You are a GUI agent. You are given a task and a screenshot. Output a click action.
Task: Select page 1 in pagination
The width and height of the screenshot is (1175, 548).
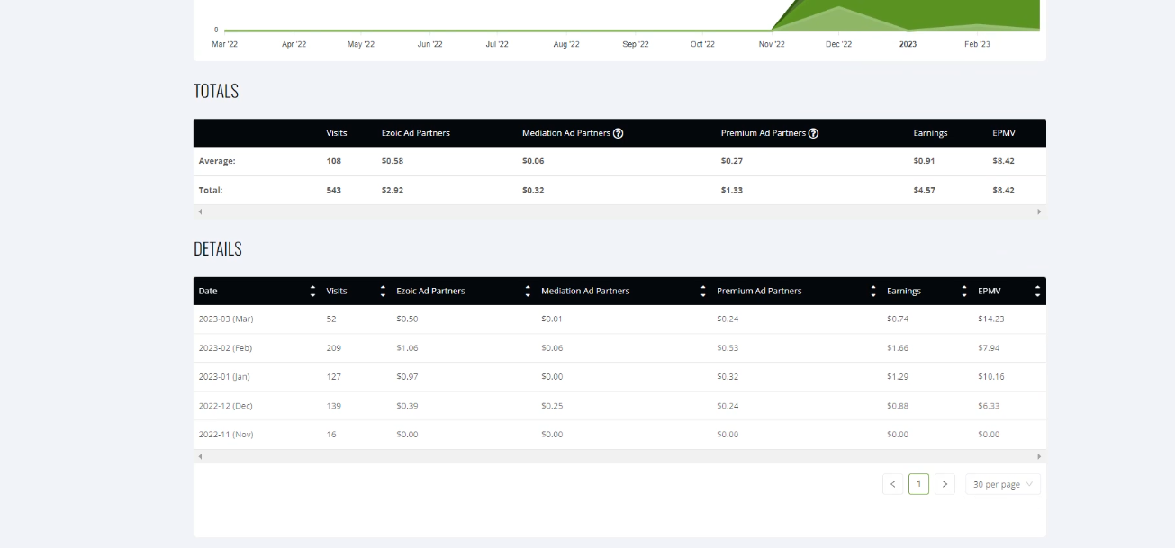(918, 484)
